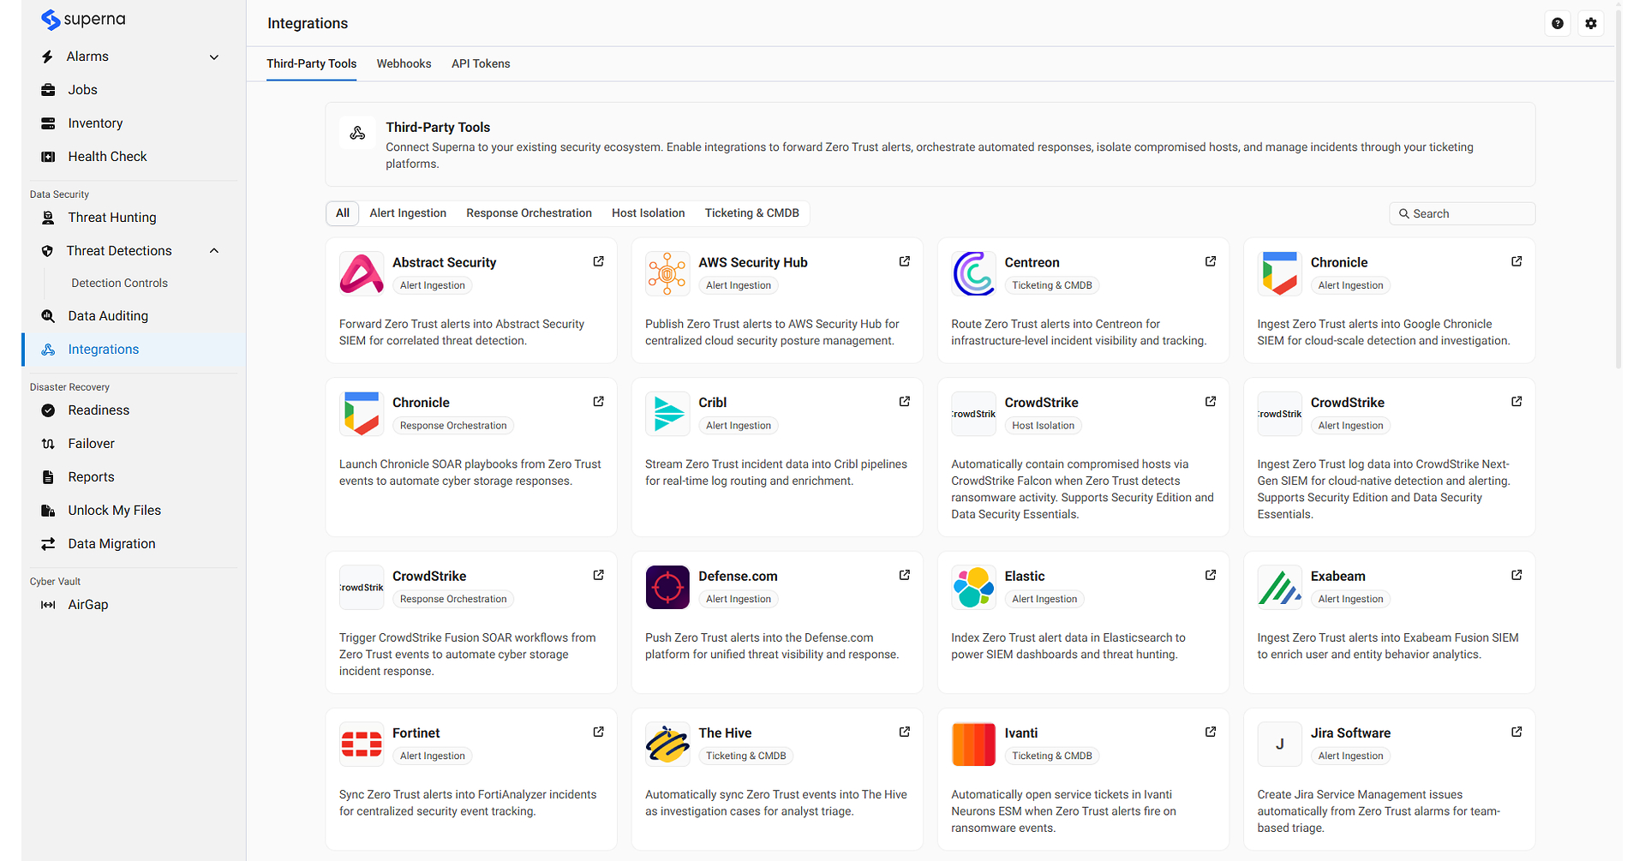
Task: Open Chronicle Response Orchestration external link icon
Action: click(x=599, y=401)
